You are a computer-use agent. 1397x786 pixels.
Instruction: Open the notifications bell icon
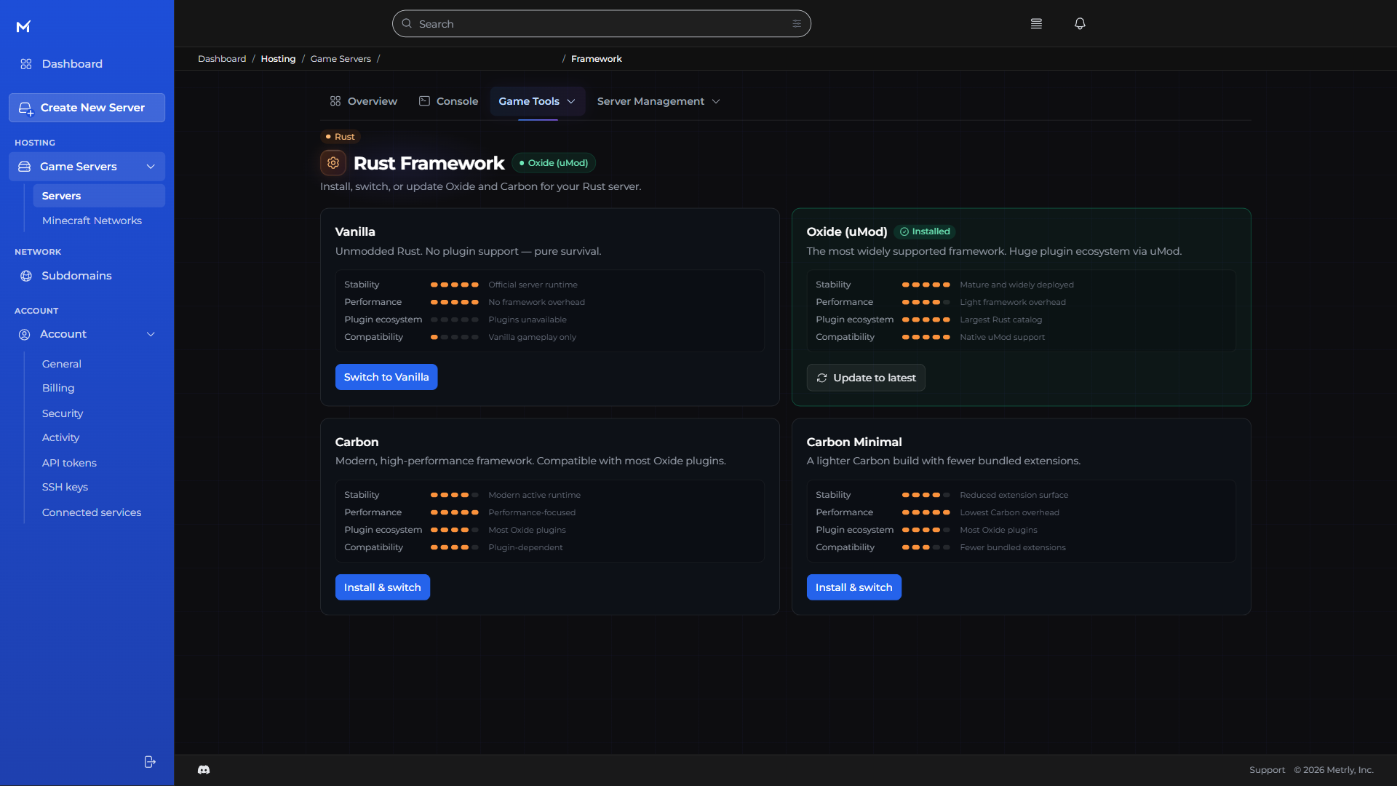point(1080,23)
